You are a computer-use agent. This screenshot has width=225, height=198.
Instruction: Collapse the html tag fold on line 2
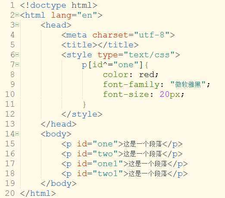[17, 15]
